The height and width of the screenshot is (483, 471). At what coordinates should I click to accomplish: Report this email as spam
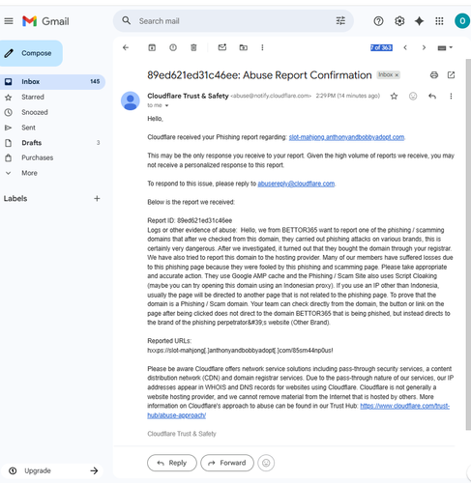173,47
